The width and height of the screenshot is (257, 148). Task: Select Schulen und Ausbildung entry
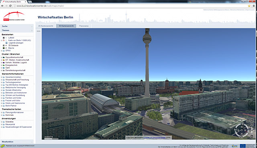coord(15,95)
